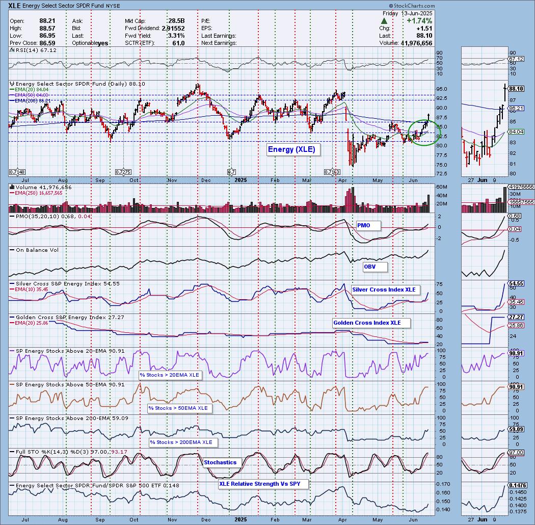535x525 pixels.
Task: Click the XLE ticker symbol in the header
Action: [15, 6]
